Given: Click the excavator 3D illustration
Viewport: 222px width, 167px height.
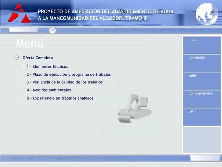Looking at the screenshot, I should [135, 109].
